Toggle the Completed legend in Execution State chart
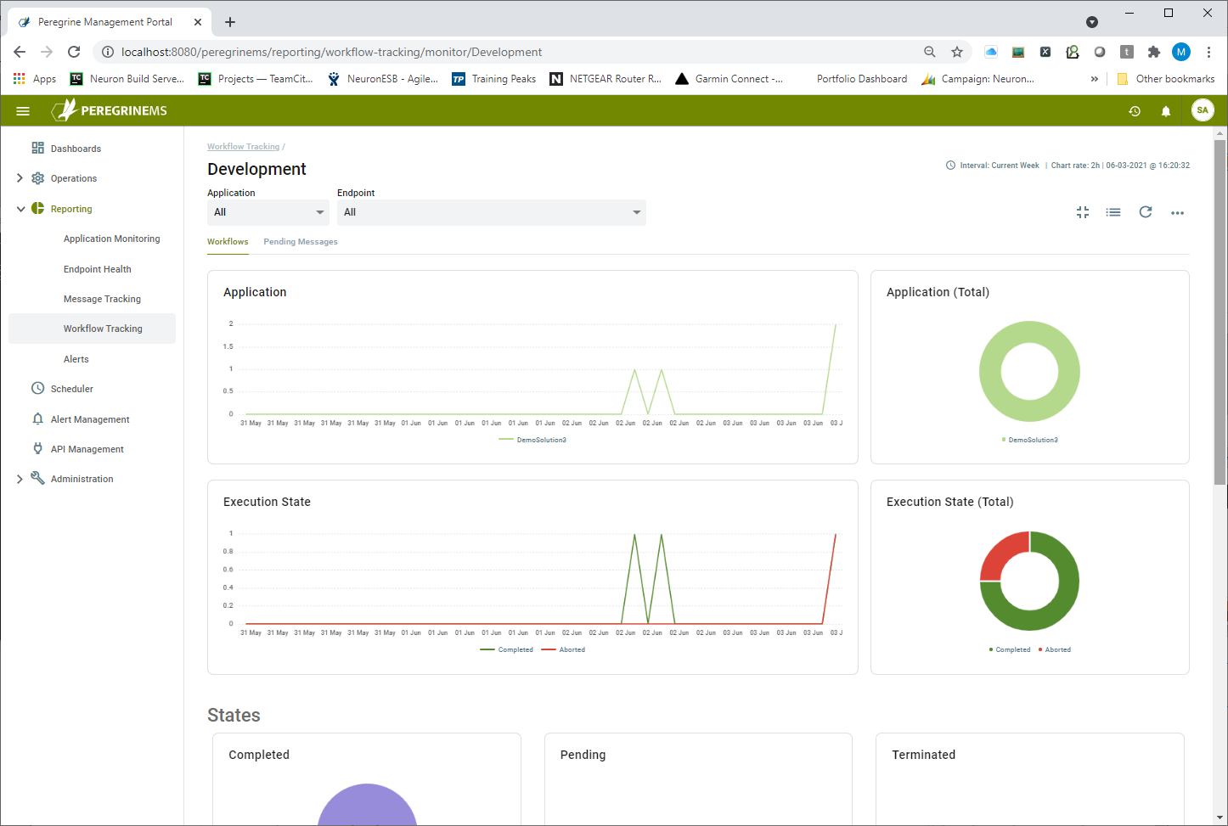The width and height of the screenshot is (1228, 826). (x=507, y=649)
